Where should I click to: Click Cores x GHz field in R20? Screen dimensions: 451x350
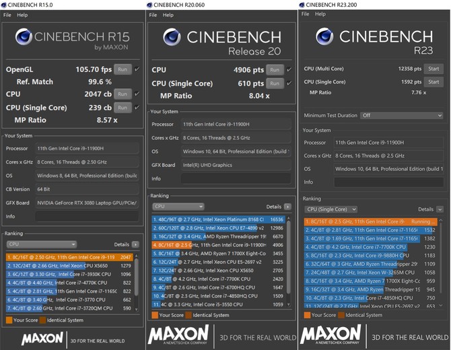[x=236, y=138]
